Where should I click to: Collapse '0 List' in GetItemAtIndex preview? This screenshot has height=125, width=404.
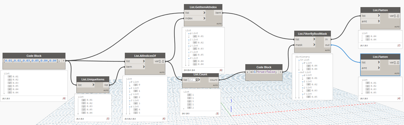pyautogui.click(x=189, y=33)
